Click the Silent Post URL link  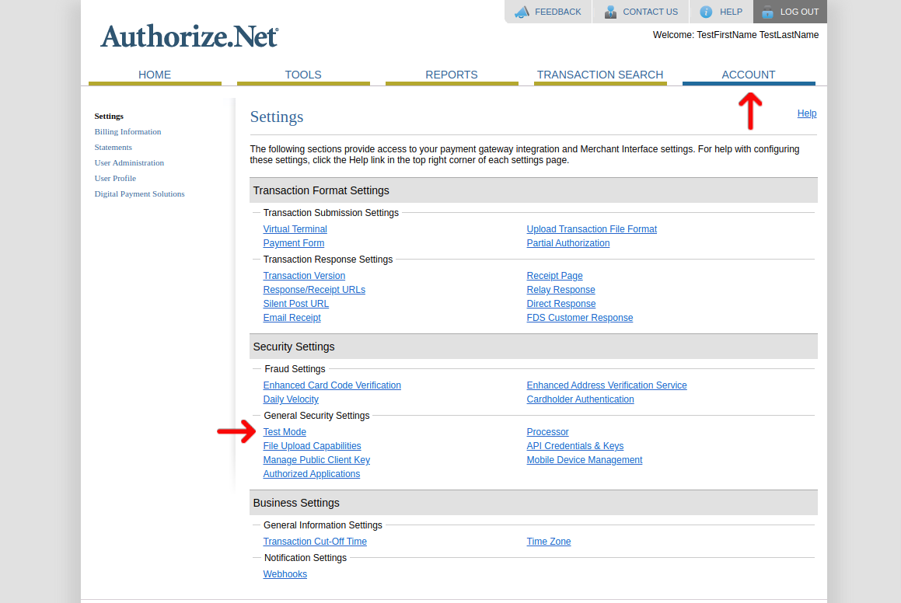[x=295, y=304]
